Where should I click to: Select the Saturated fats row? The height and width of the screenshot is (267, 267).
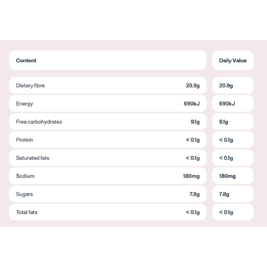tap(108, 158)
